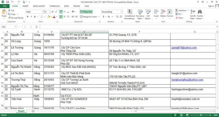Open the FILE tab

click(5, 6)
